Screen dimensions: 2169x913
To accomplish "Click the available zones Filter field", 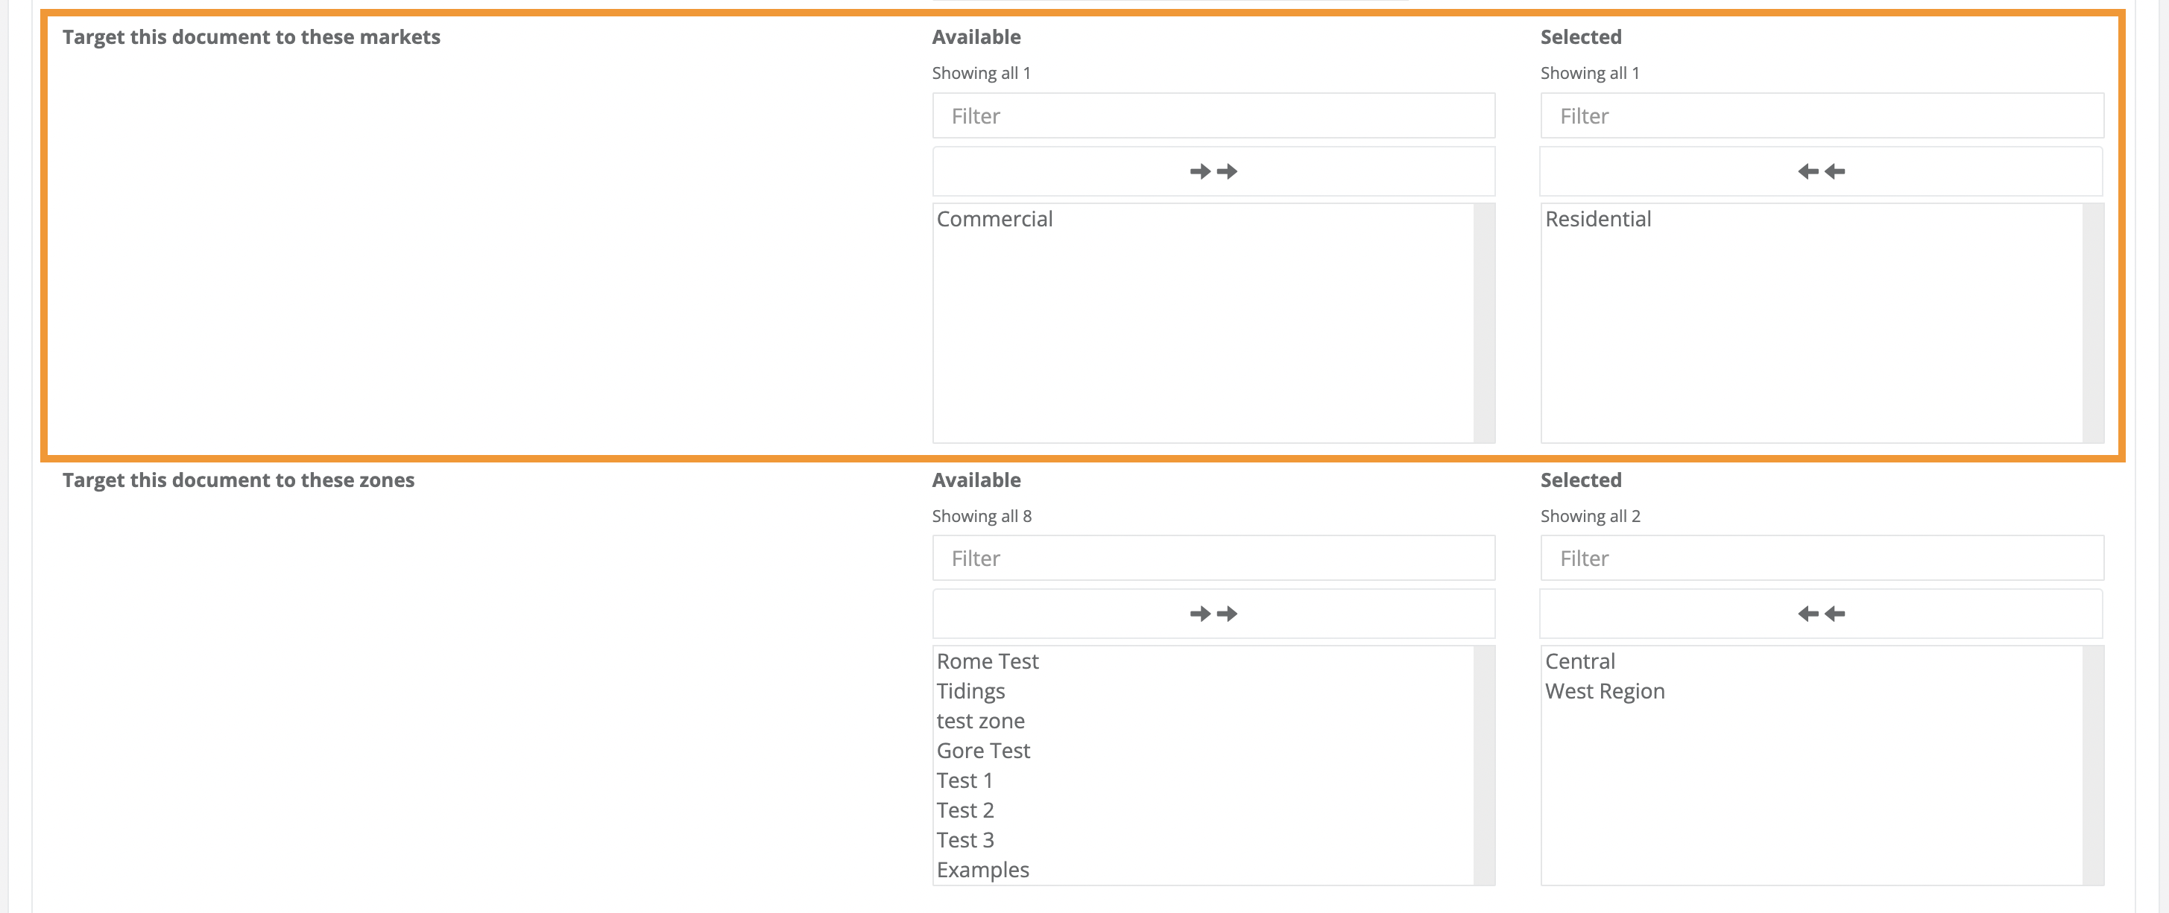I will [1213, 558].
